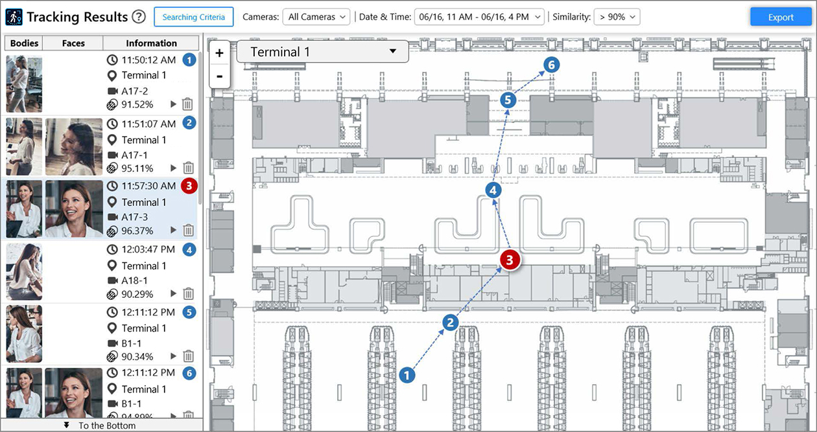Change the Similarity threshold dropdown
This screenshot has height=432, width=817.
(616, 17)
